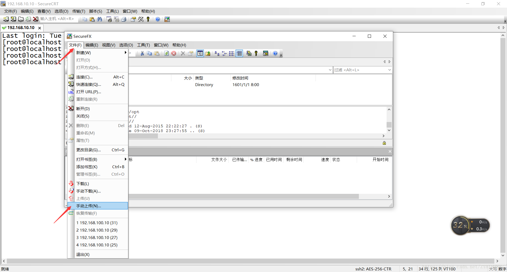Close the 192.168.10.10 session tab
The height and width of the screenshot is (272, 507).
(x=40, y=28)
